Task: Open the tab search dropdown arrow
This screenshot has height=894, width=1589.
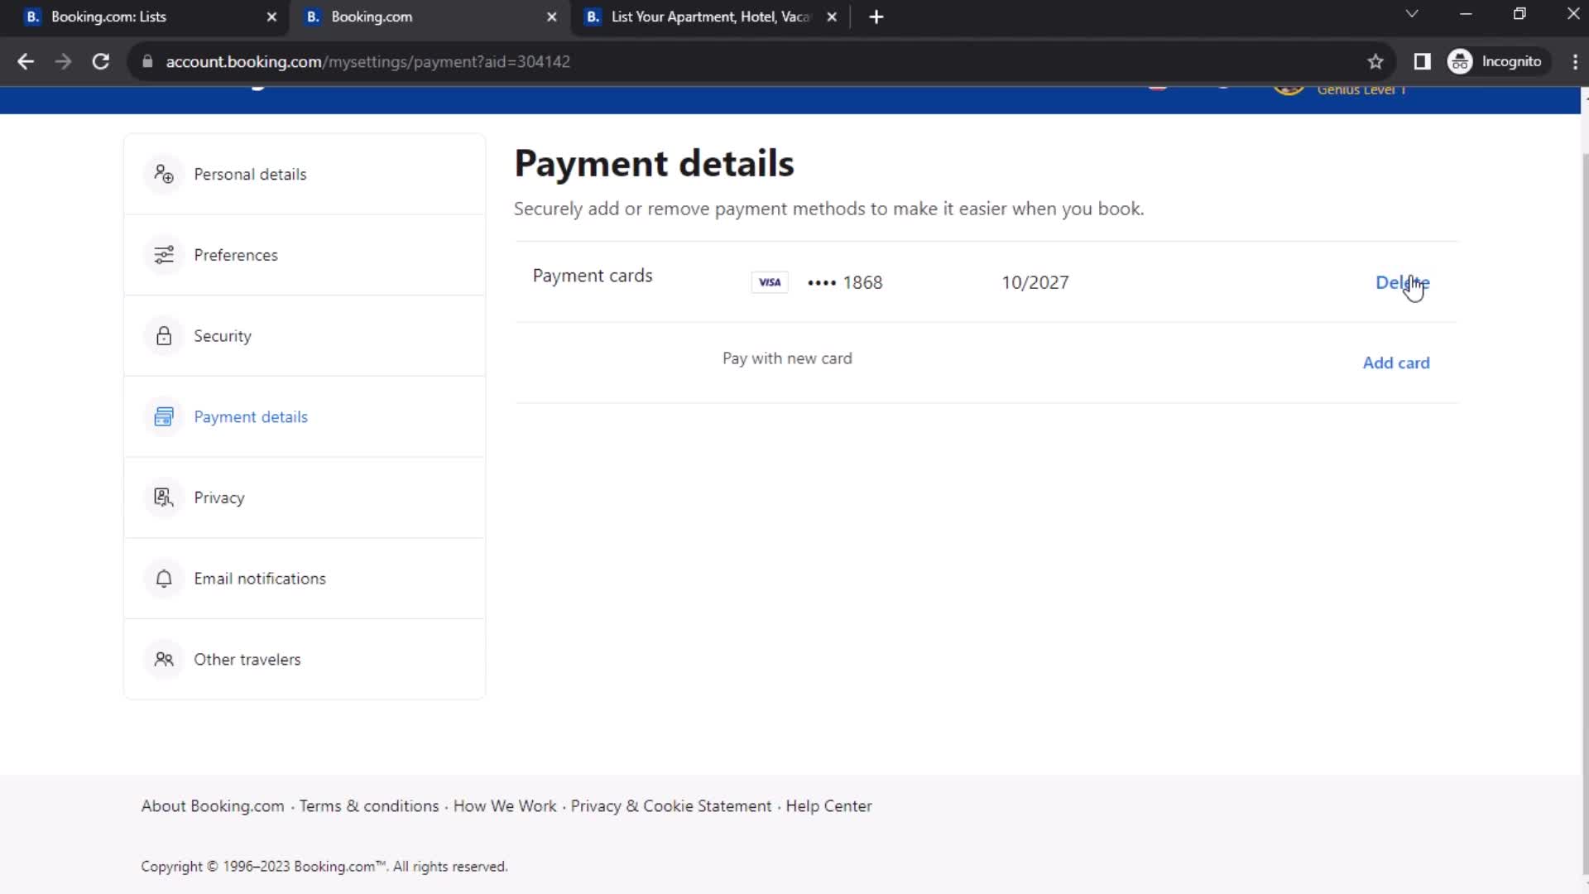Action: point(1412,14)
